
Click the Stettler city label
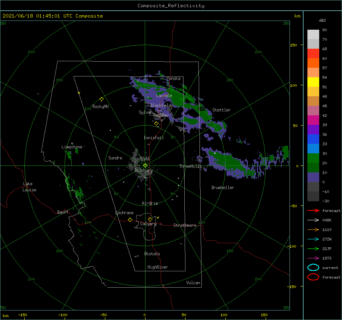pyautogui.click(x=222, y=110)
